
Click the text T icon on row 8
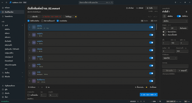[34, 81]
